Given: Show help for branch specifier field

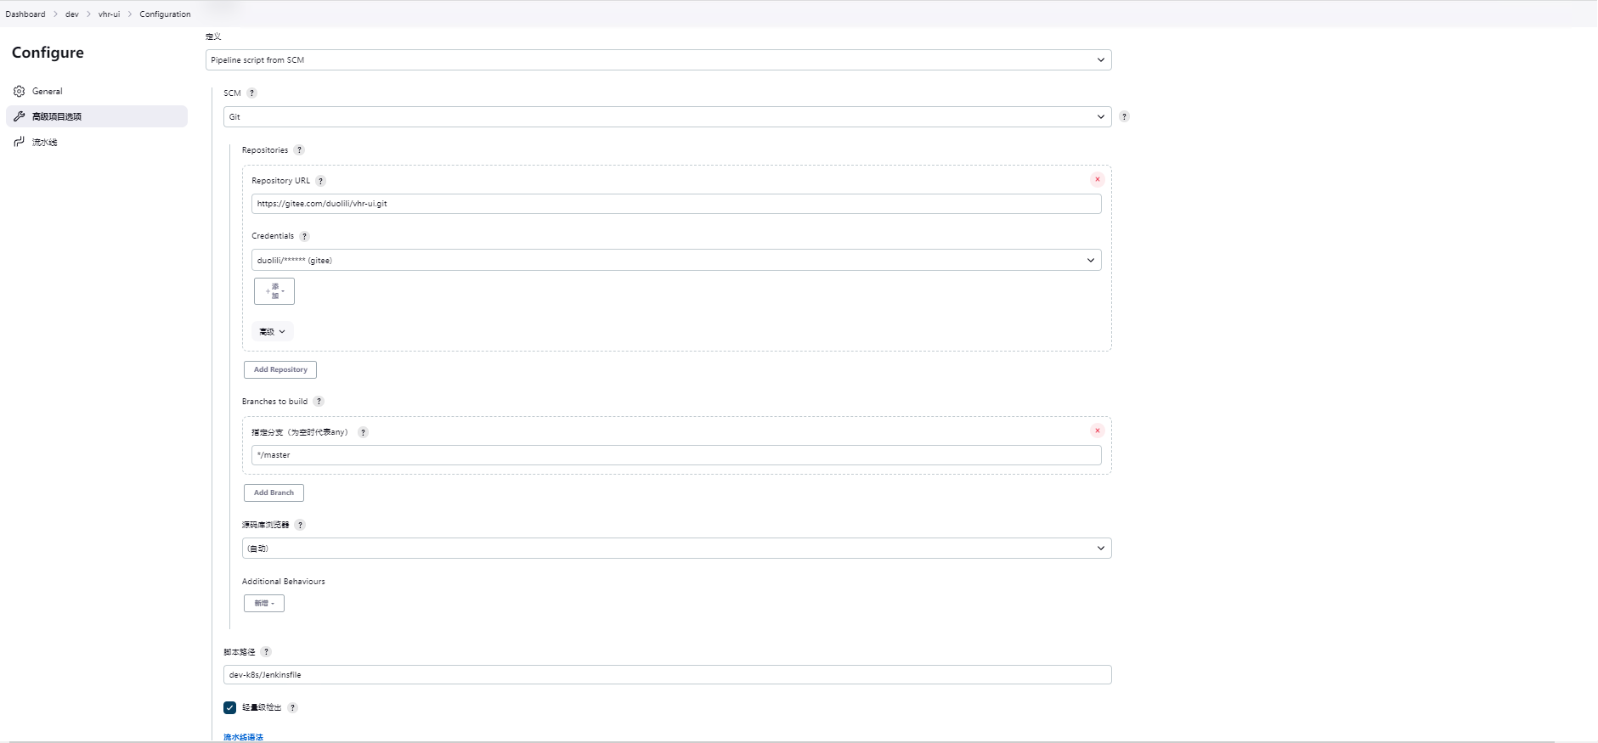Looking at the screenshot, I should coord(363,432).
